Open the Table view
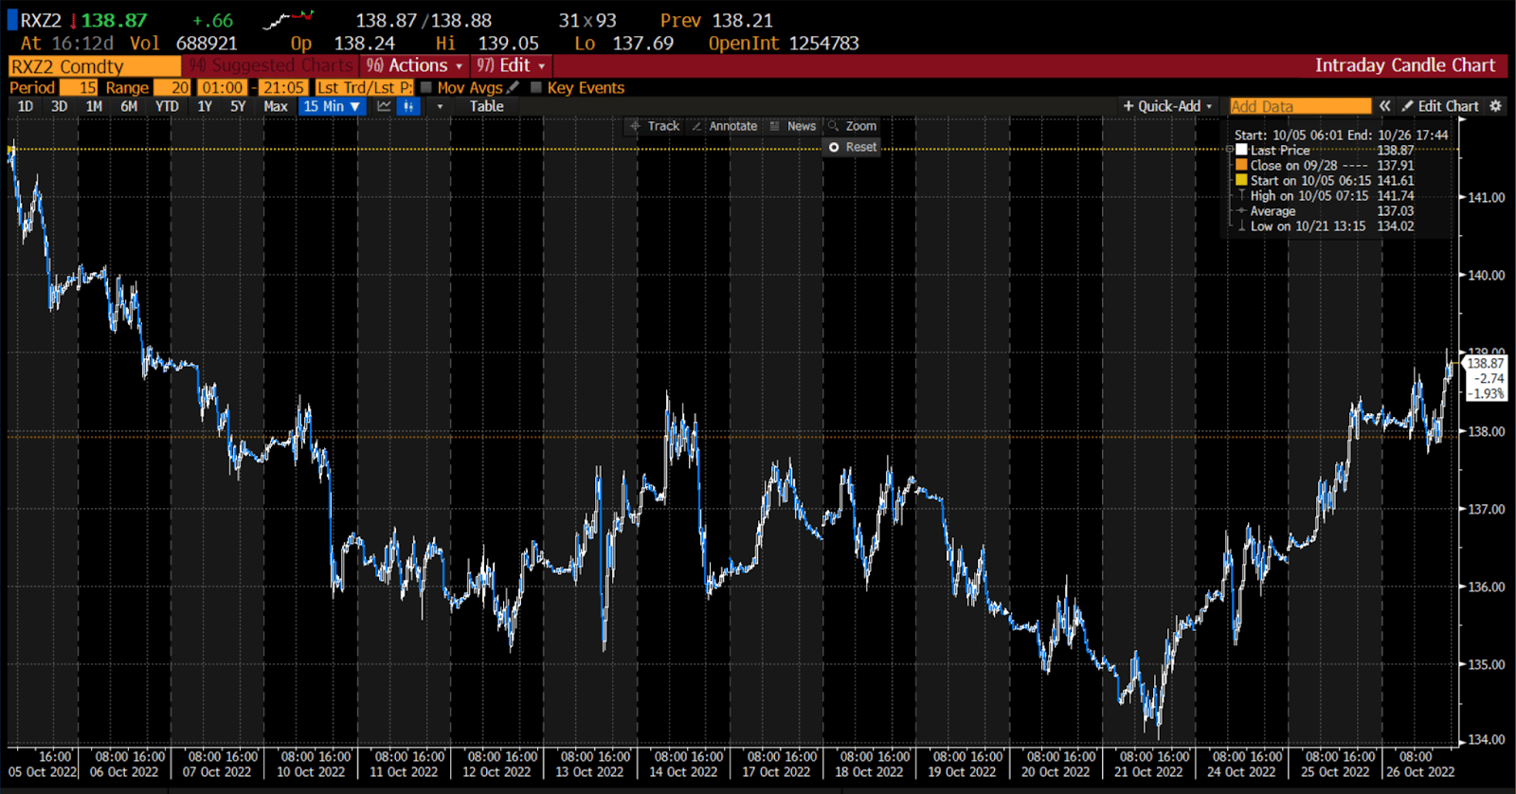The height and width of the screenshot is (794, 1516). click(x=486, y=106)
